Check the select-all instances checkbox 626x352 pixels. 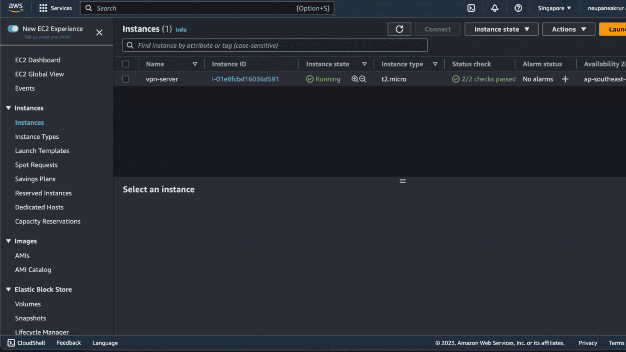point(126,64)
